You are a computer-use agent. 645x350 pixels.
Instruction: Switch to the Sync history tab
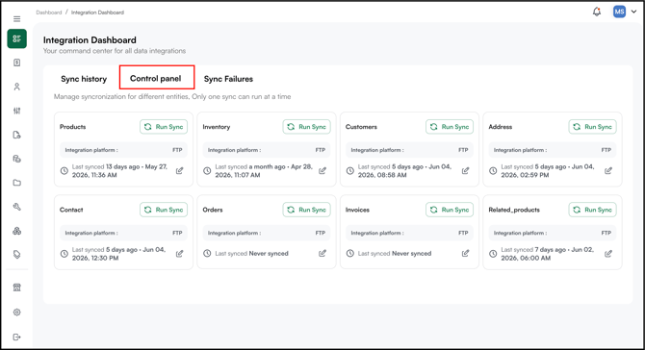point(84,79)
